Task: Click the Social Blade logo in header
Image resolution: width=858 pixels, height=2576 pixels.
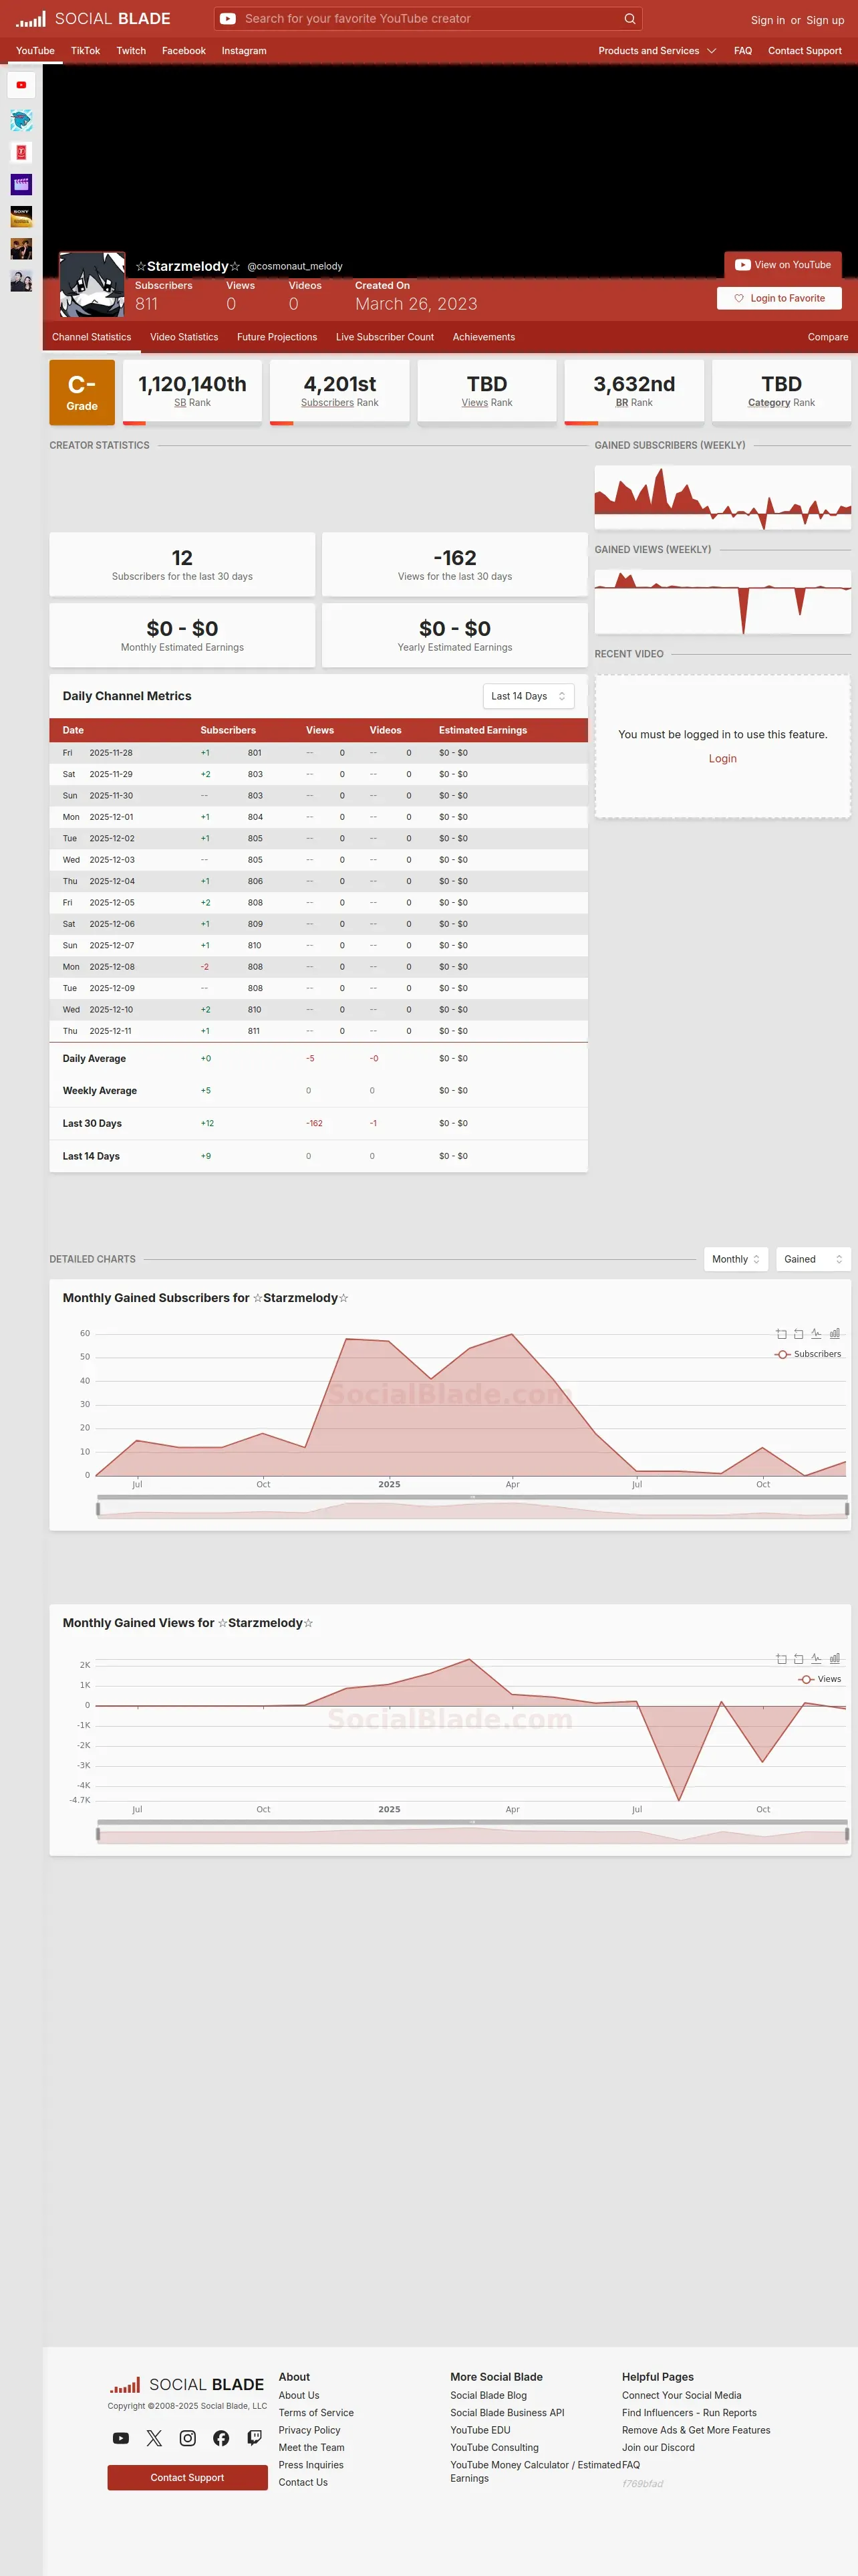Action: coord(93,19)
